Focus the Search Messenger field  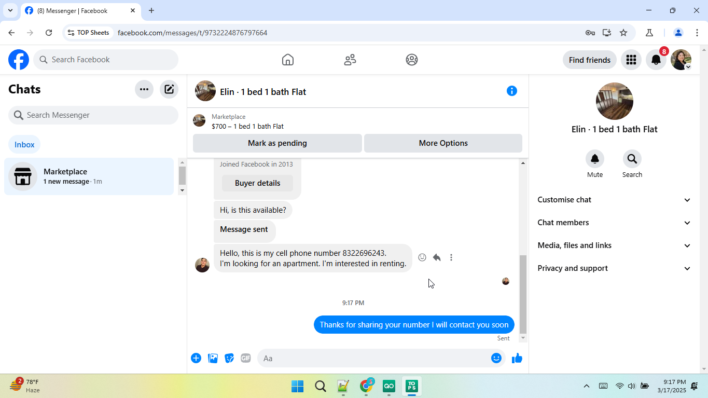tap(93, 115)
